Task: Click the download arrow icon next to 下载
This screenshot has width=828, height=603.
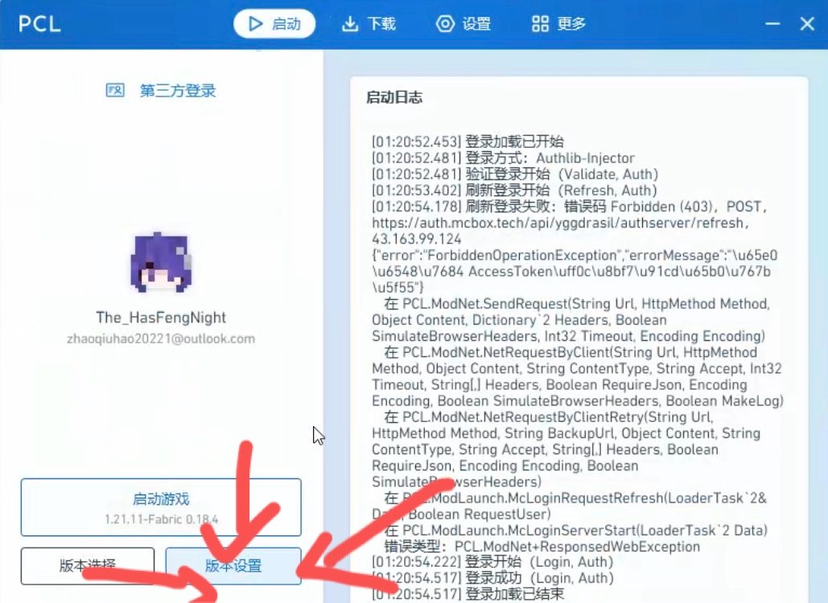Action: pyautogui.click(x=349, y=24)
